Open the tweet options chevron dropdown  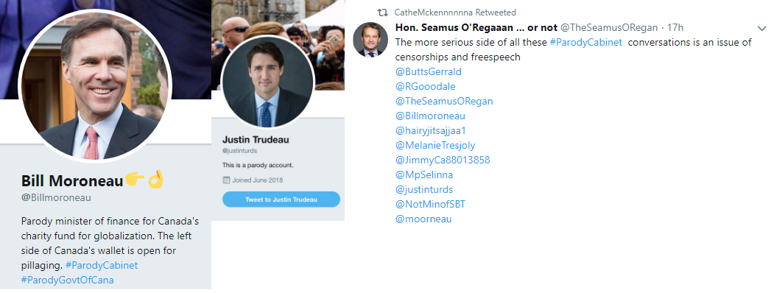761,28
